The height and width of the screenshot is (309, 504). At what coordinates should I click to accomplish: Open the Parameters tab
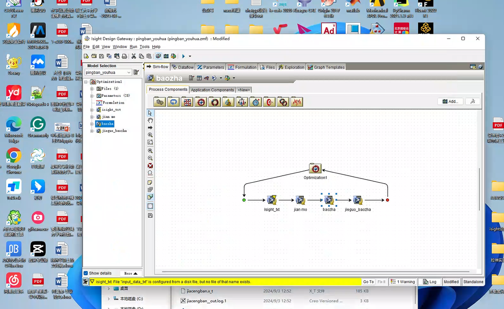click(x=211, y=67)
